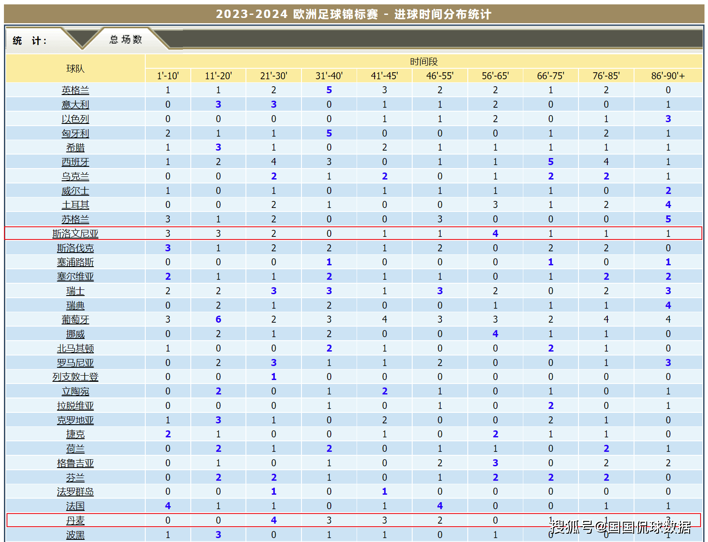Click the 56'-65' column header
708x542 pixels.
point(495,76)
